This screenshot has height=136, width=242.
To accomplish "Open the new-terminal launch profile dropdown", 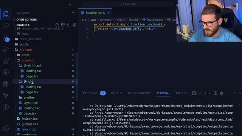I will point(209,93).
